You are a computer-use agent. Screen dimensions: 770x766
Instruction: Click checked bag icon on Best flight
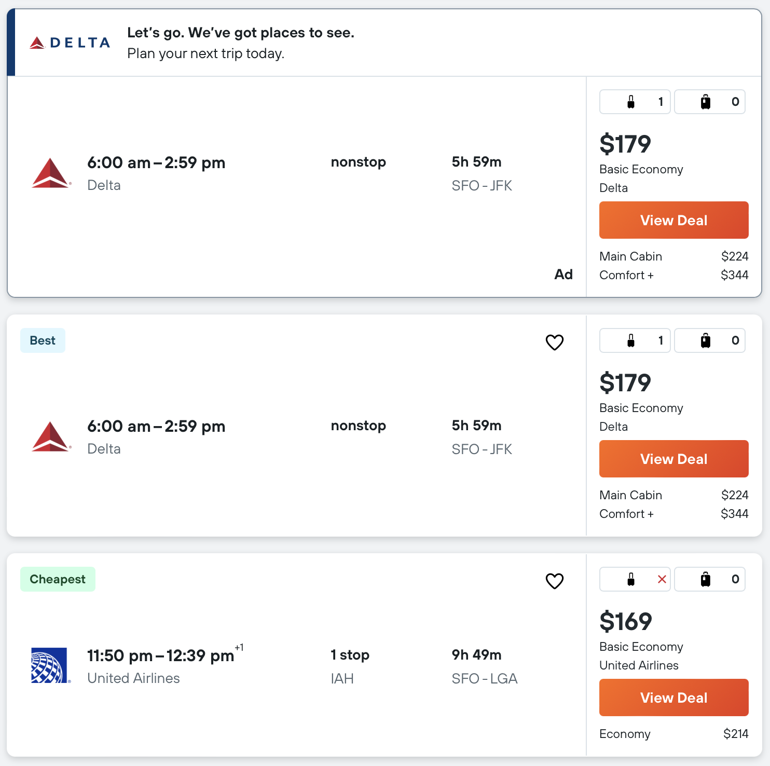(x=706, y=340)
